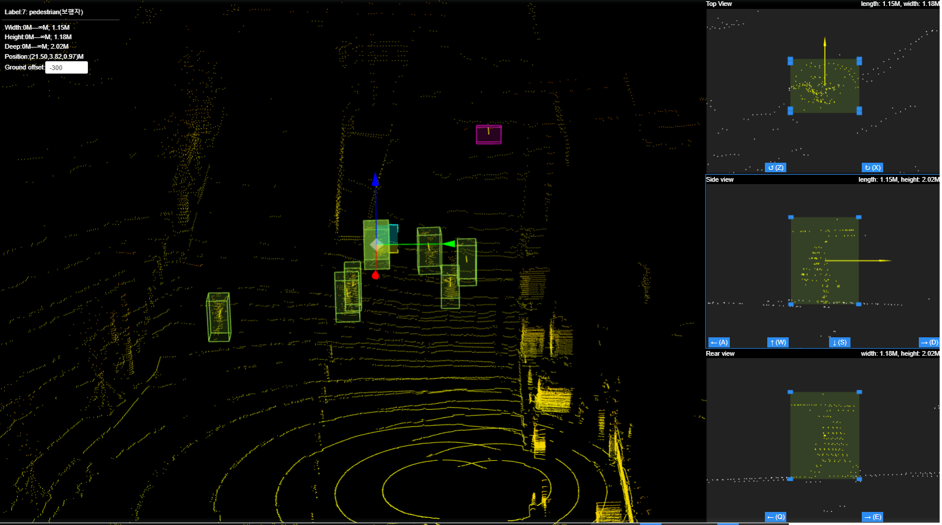
Task: Click top-left handle in Rear view box
Action: (x=790, y=392)
